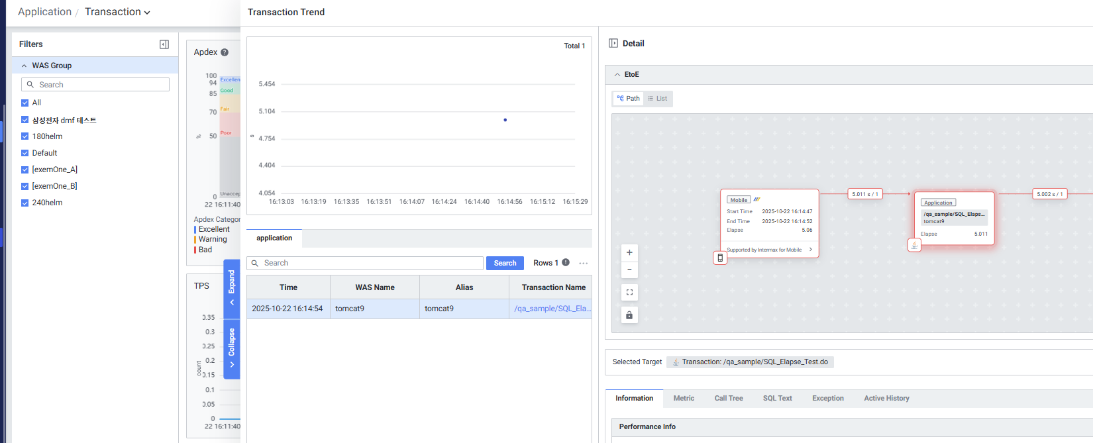Collapse the EtoE section
The height and width of the screenshot is (443, 1093).
(617, 75)
